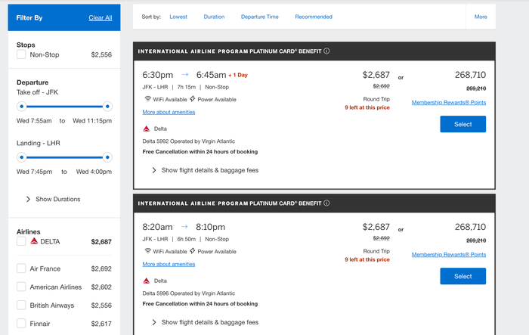Click the $2,687 price of 6:30pm flight

pyautogui.click(x=376, y=75)
